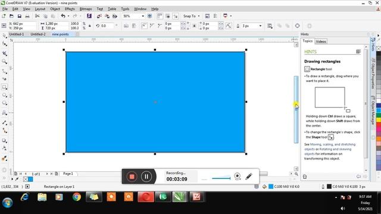Open the Page 1 tab
Viewport: 381px width, 214px height.
tap(68, 174)
